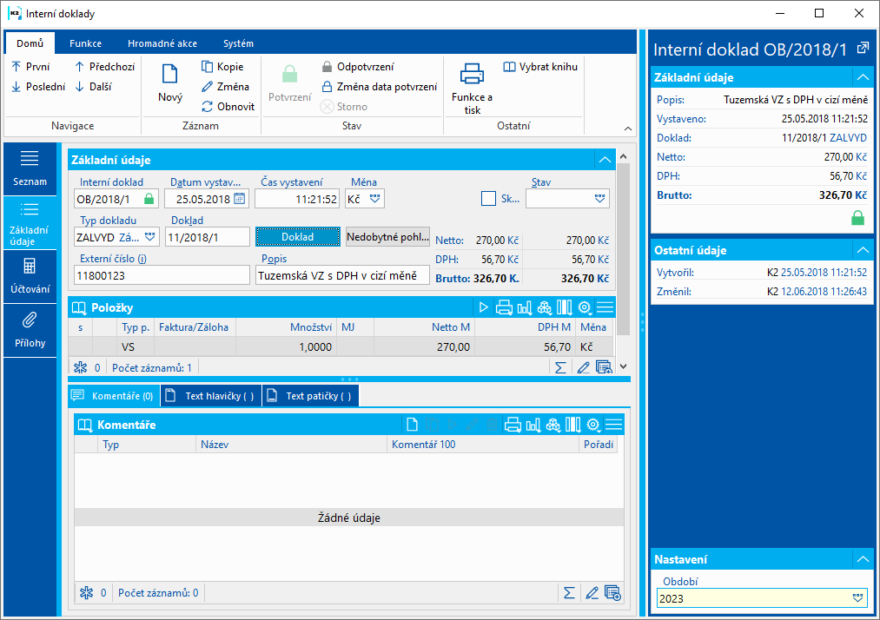Select the Text hlavičky tab
This screenshot has width=880, height=620.
(x=211, y=396)
